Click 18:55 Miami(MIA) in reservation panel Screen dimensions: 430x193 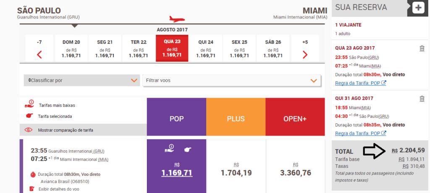pyautogui.click(x=352, y=107)
